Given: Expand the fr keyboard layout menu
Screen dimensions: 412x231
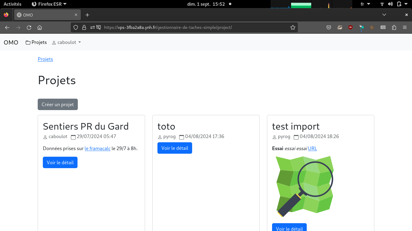Looking at the screenshot, I should [365, 4].
